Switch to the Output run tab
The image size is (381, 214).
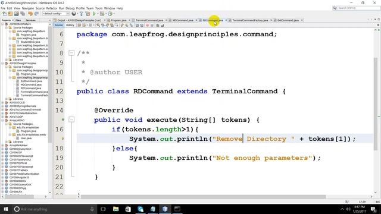tap(79, 20)
